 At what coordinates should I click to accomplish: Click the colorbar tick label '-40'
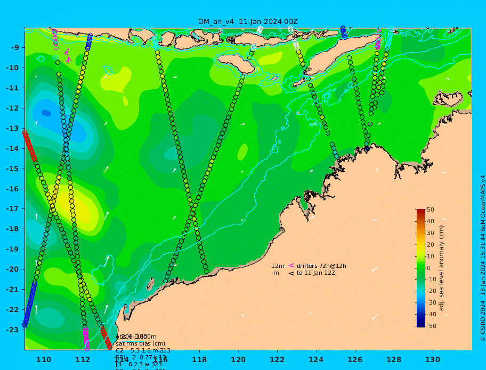[431, 314]
